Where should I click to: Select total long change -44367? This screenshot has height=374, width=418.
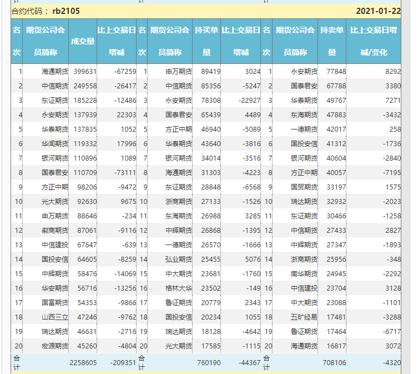coord(249,362)
